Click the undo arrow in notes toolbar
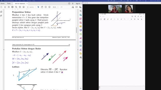Image resolution: width=161 pixels, height=90 pixels. tap(125, 19)
